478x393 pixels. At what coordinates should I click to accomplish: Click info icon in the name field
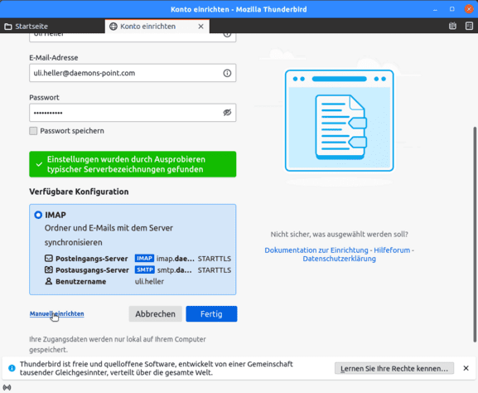227,35
